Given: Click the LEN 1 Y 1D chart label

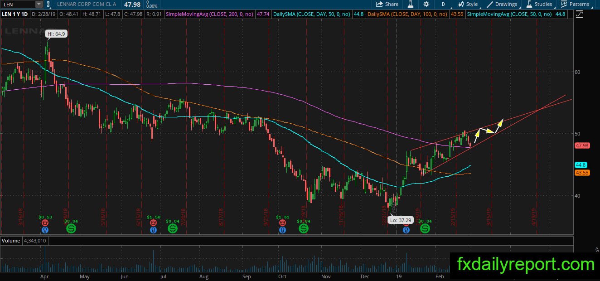Looking at the screenshot, I should pos(15,15).
